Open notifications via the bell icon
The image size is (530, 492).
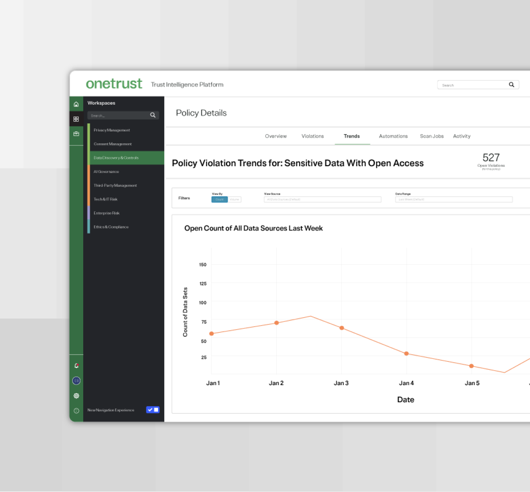tap(76, 365)
